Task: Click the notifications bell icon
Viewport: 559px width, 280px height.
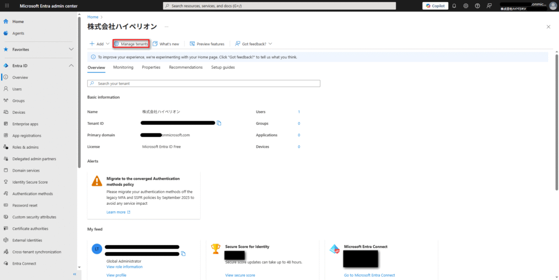Action: 454,5
